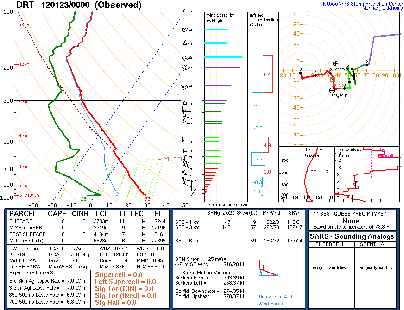Select the 'SFC - 1 km' shear row

[239, 222]
